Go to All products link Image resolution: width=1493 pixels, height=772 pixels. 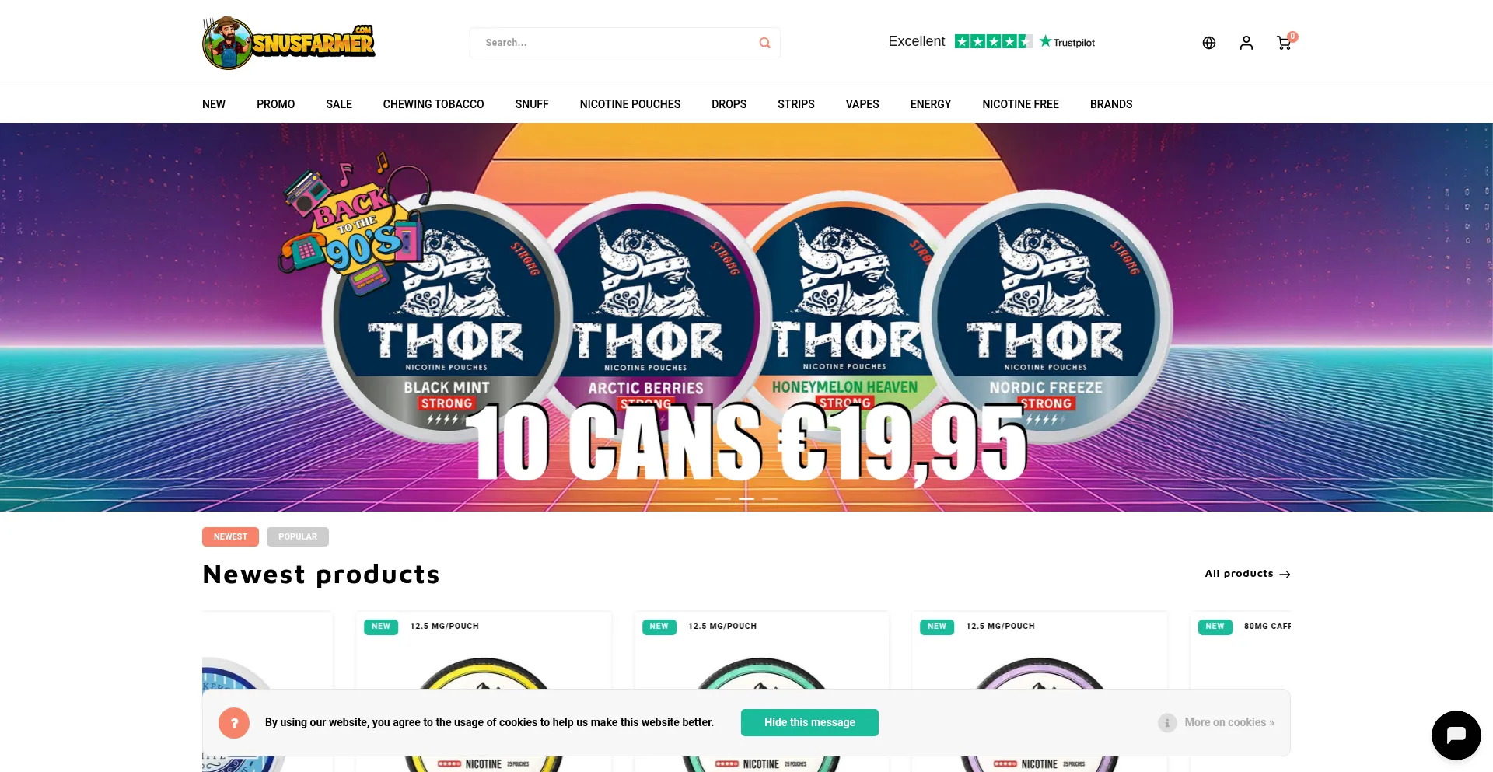[x=1247, y=574]
